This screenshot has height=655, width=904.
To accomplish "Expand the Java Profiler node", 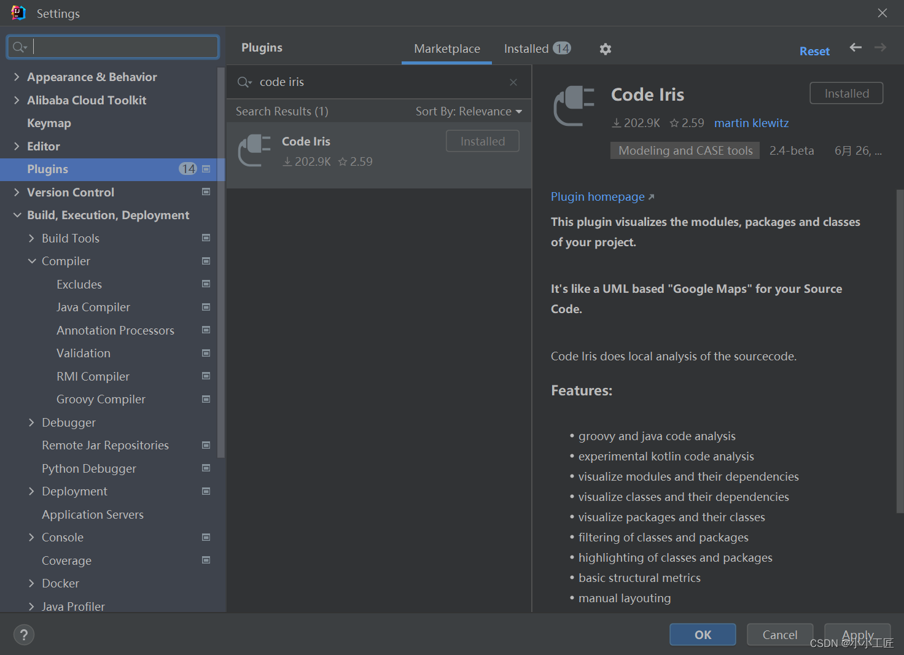I will (31, 607).
